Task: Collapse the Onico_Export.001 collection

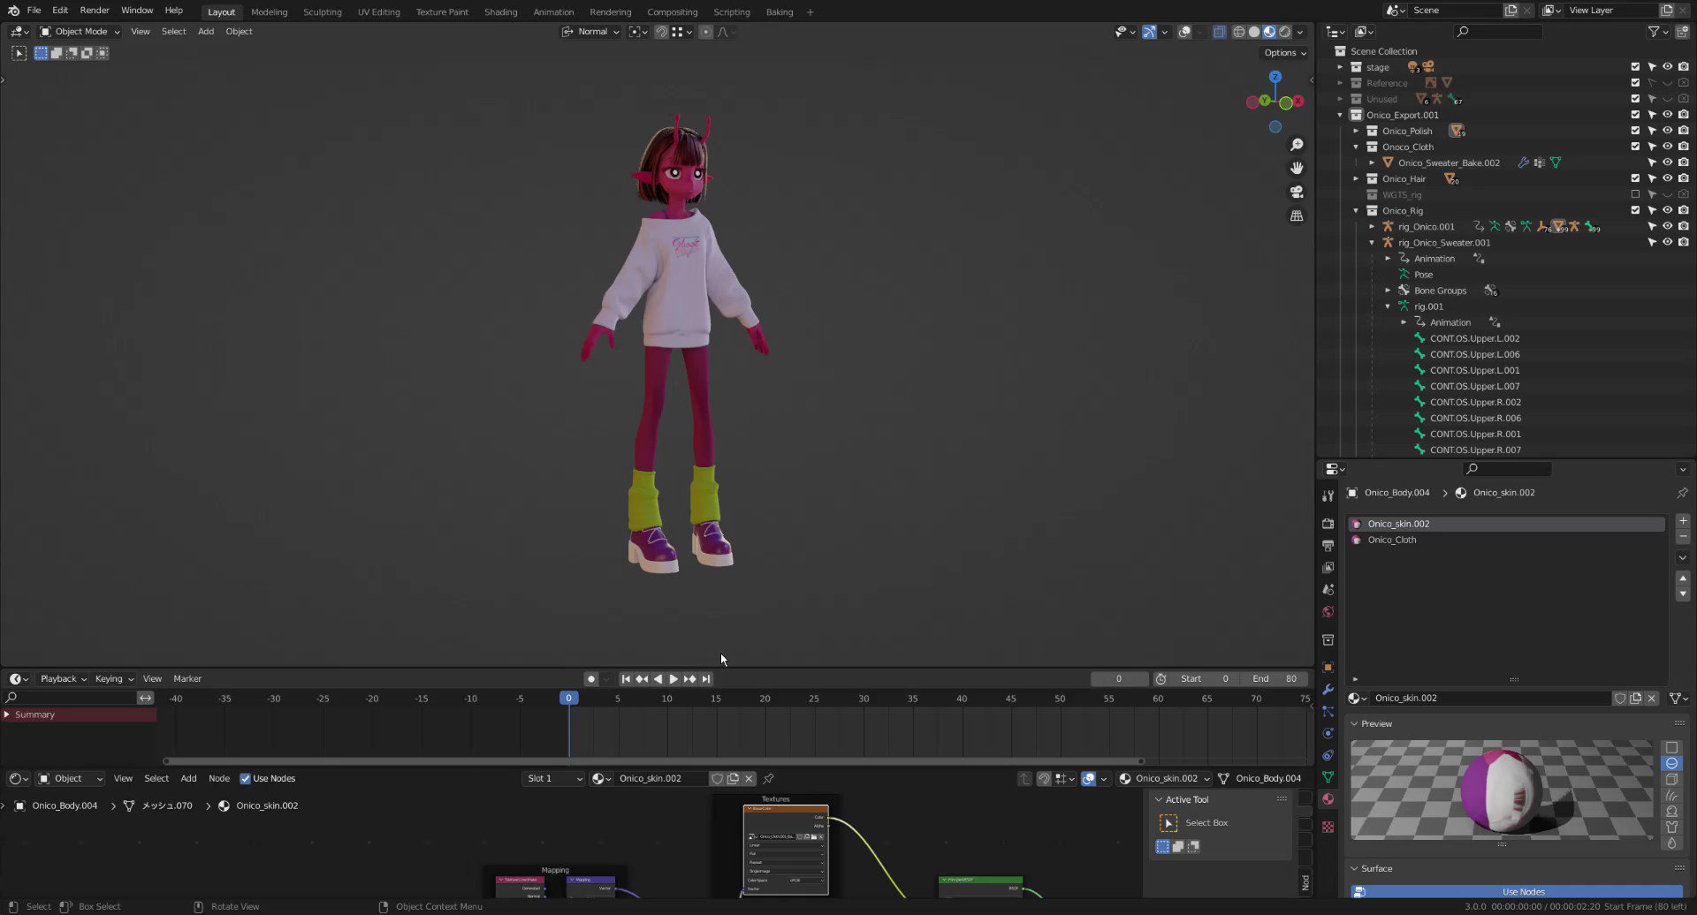Action: tap(1340, 115)
